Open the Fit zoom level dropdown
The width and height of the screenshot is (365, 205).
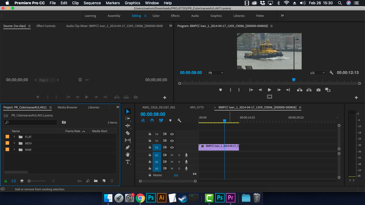[216, 73]
